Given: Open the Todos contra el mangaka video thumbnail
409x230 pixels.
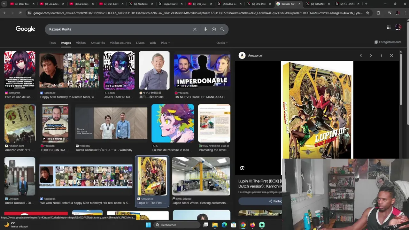Looking at the screenshot, I should pyautogui.click(x=55, y=123).
